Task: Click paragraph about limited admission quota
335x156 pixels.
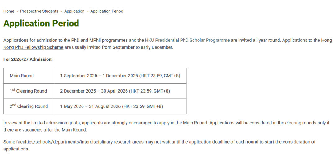Action: pos(167,126)
